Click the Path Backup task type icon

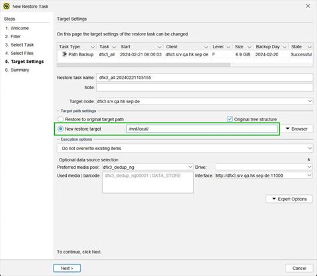(64, 54)
